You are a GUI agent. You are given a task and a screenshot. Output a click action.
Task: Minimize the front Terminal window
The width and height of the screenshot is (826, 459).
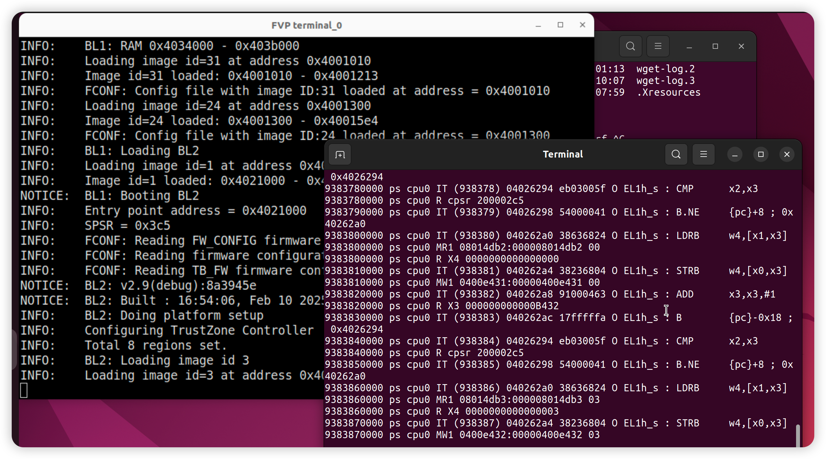[735, 155]
